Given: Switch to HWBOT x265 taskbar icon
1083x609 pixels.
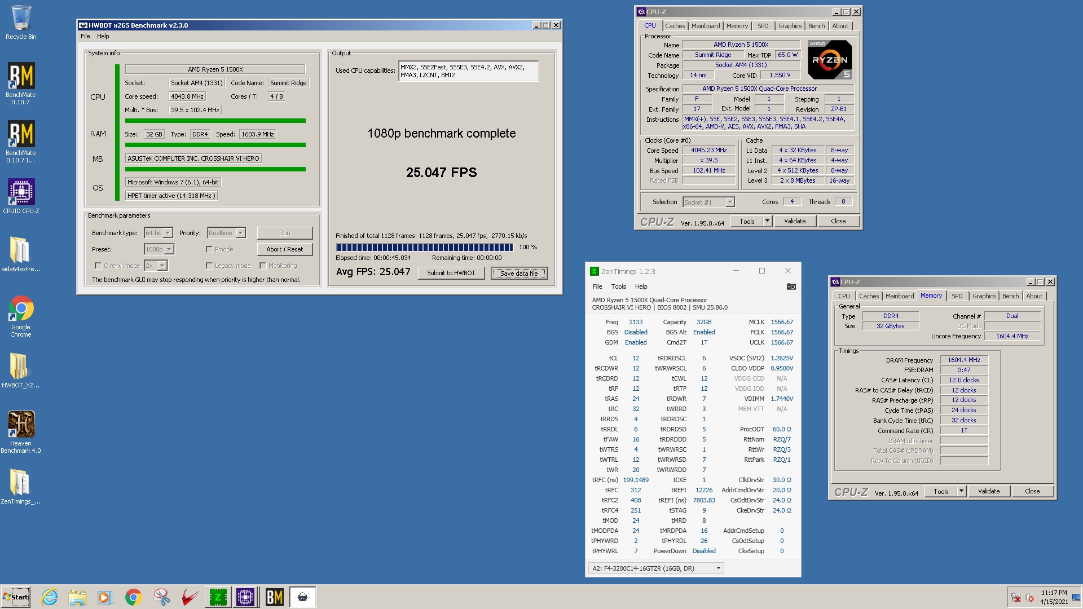Looking at the screenshot, I should 302,597.
